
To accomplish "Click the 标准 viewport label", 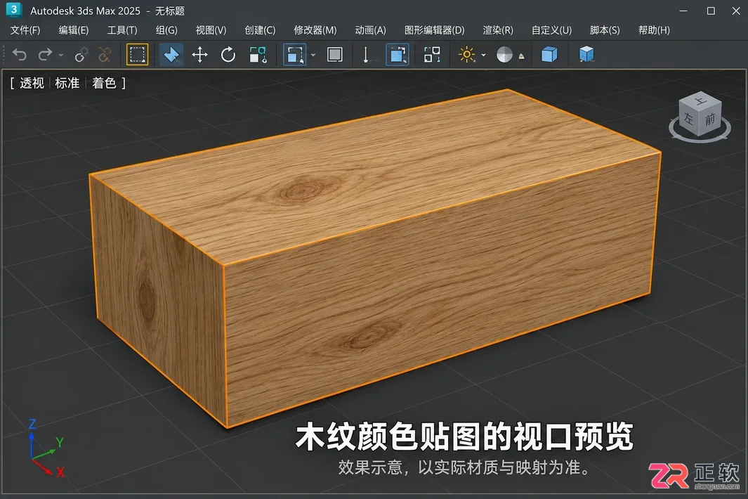I will click(x=67, y=83).
